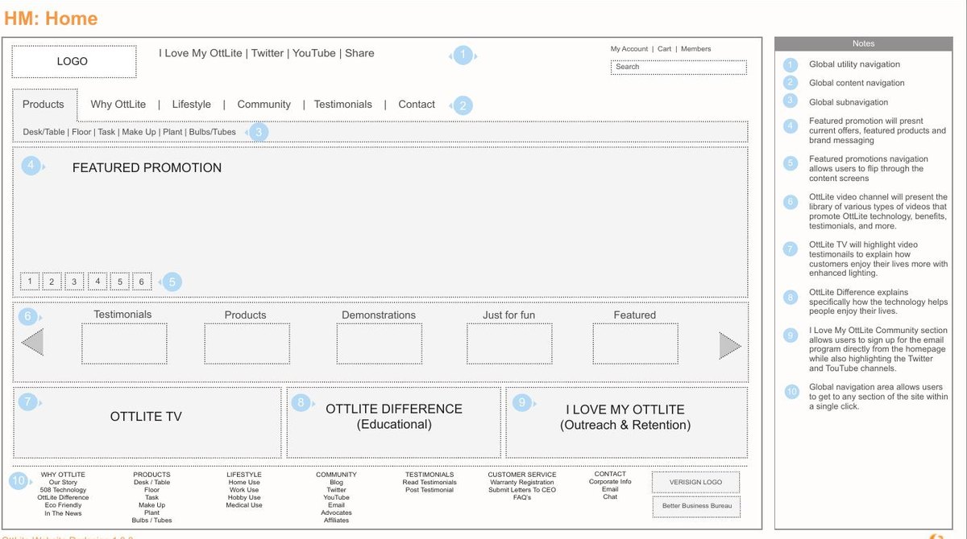Show promotion screen 6

[141, 282]
